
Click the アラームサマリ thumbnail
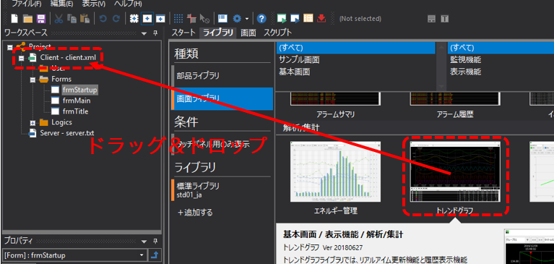[x=336, y=98]
